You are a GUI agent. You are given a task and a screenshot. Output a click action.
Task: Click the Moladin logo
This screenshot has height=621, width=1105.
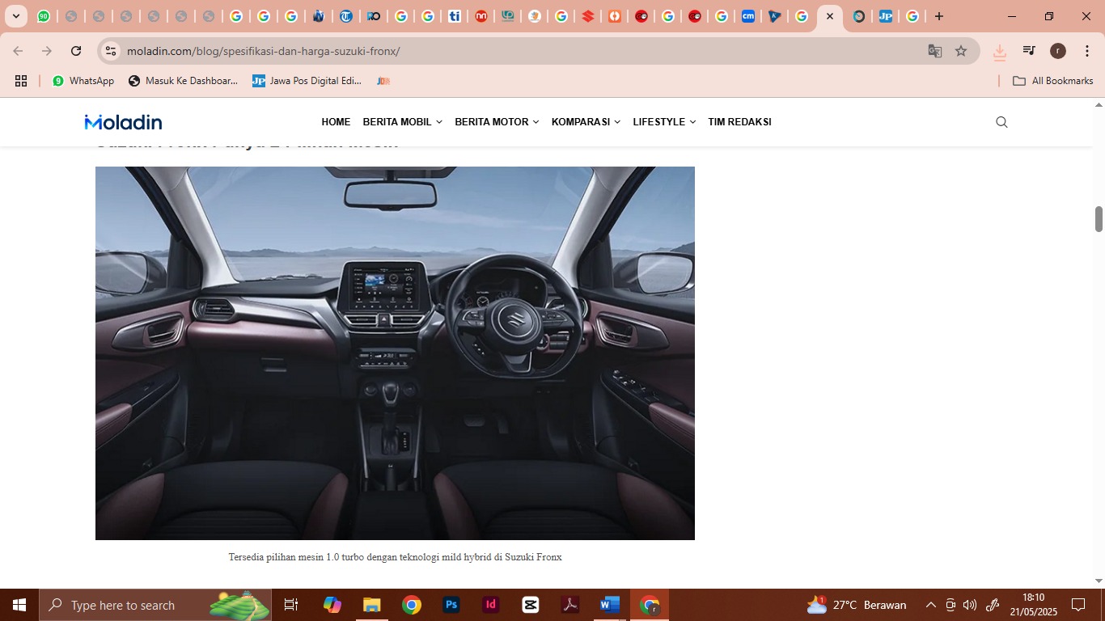pos(123,122)
